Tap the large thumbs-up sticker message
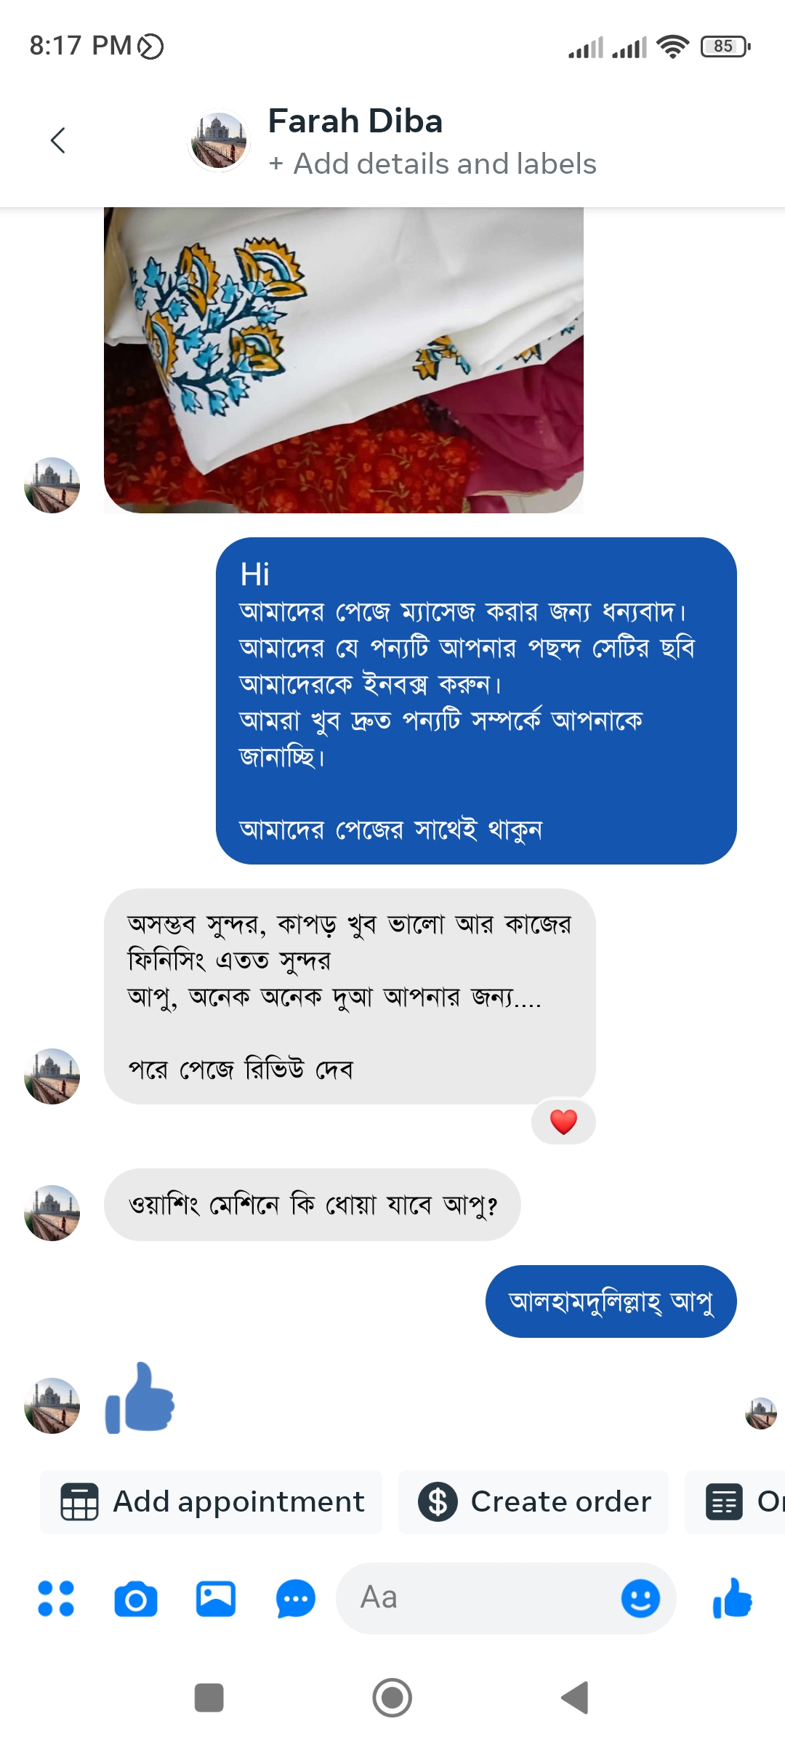The image size is (785, 1745). tap(140, 1398)
